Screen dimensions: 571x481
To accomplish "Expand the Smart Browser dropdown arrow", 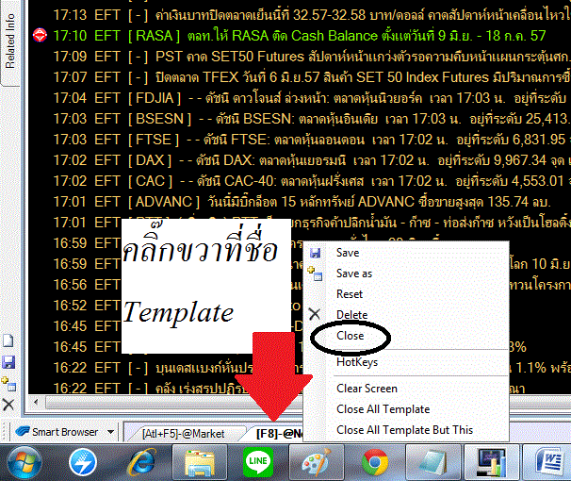I will pyautogui.click(x=110, y=432).
